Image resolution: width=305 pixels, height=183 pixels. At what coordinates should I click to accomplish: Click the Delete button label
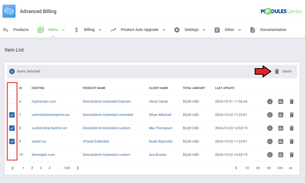pyautogui.click(x=287, y=71)
